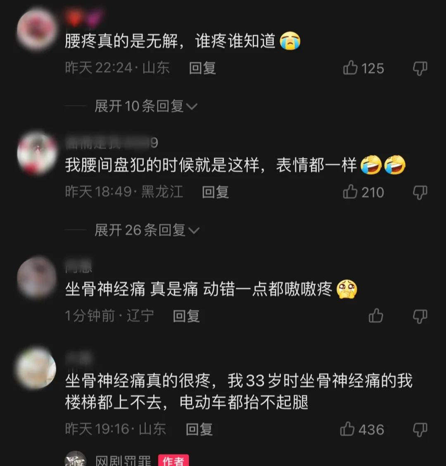Reply to the 山东 19:16 comment
Image resolution: width=446 pixels, height=466 pixels.
[x=199, y=430]
